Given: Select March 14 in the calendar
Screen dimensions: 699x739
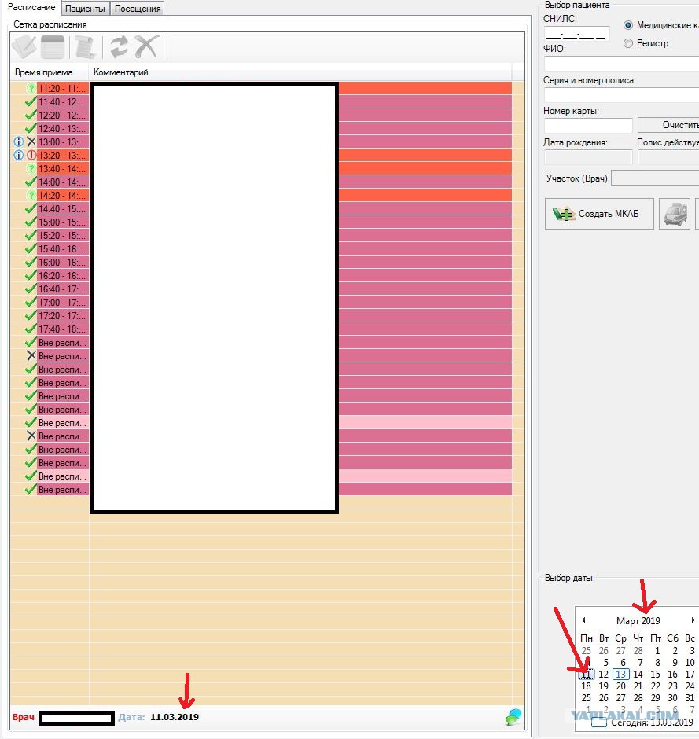Looking at the screenshot, I should [x=638, y=675].
